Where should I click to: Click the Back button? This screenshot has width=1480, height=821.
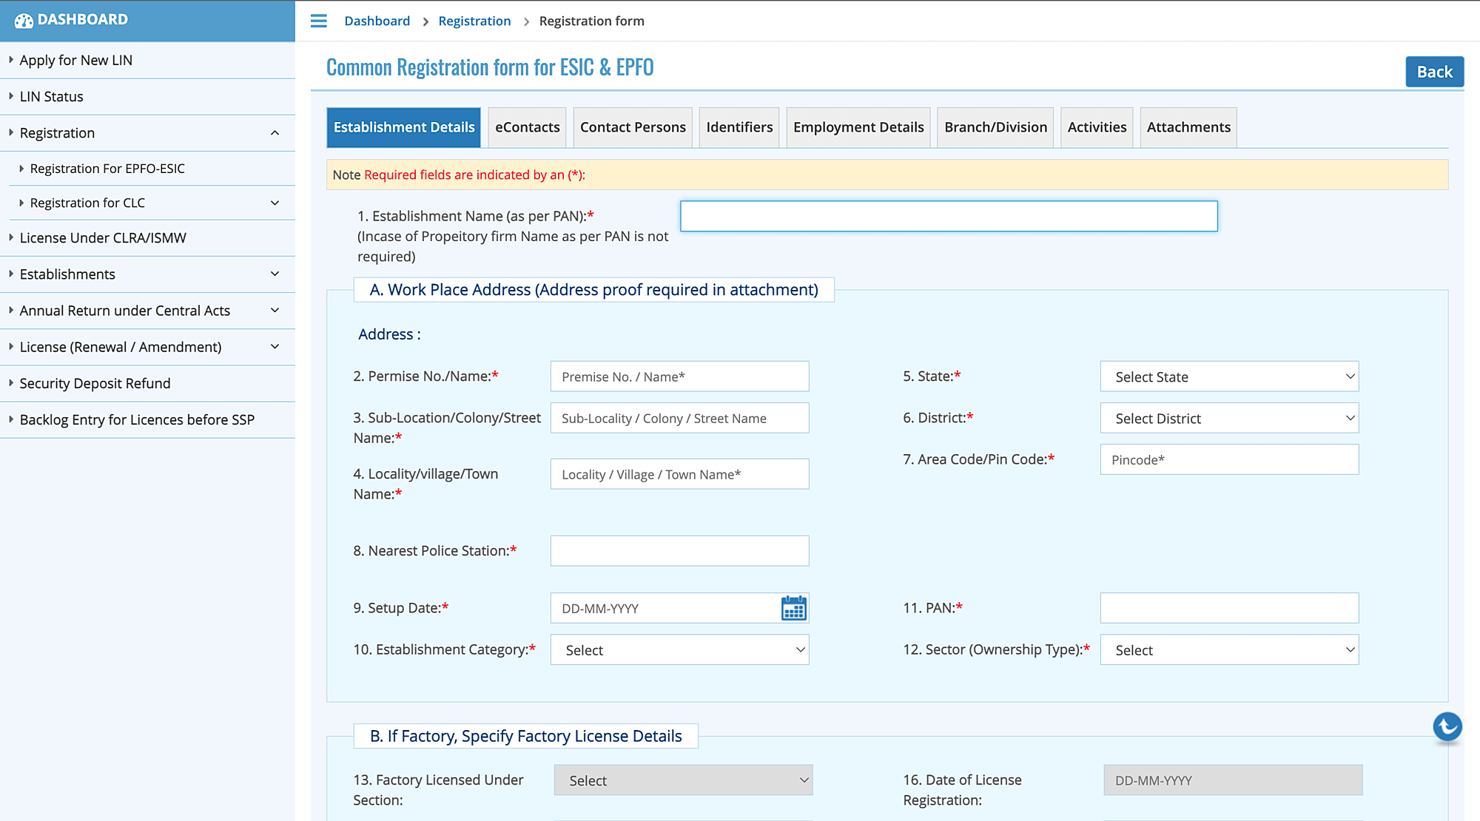1436,71
